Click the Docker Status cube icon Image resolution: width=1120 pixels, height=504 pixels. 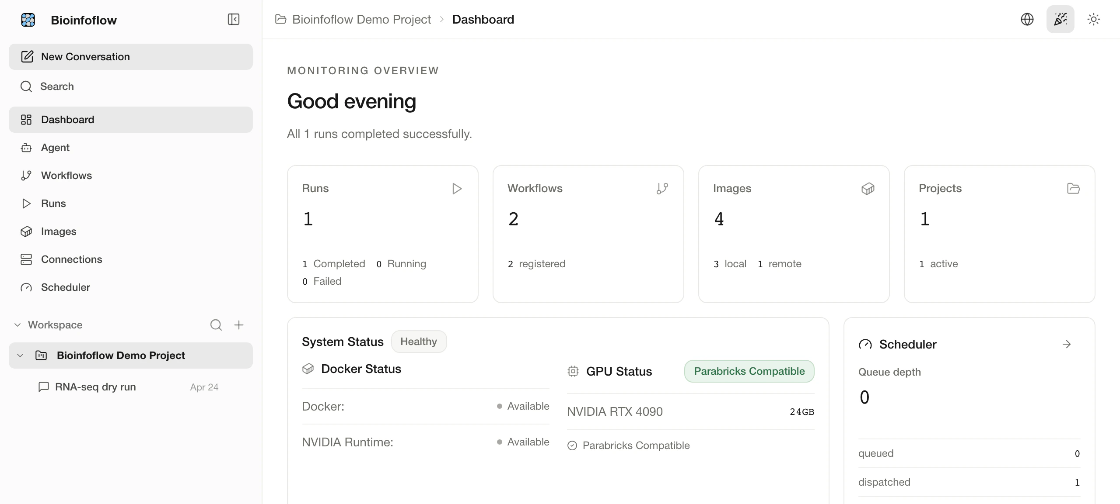coord(308,369)
